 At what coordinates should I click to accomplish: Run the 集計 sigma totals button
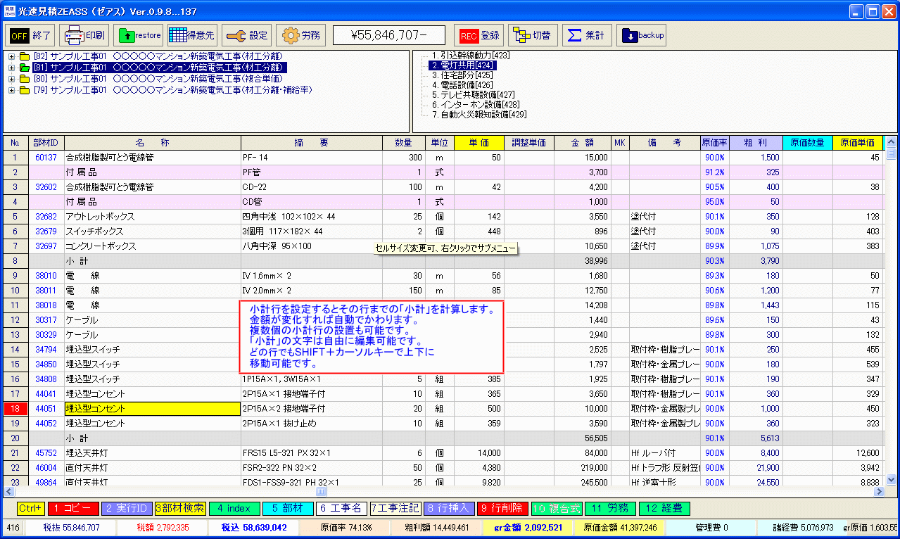(587, 35)
